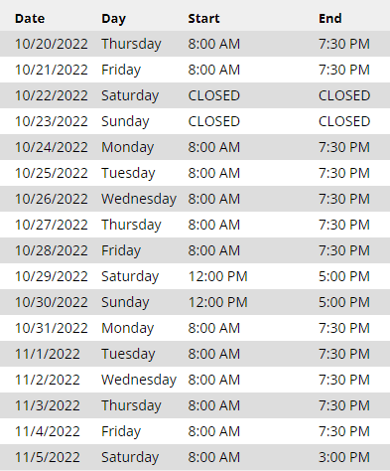
Task: Click the Wednesday cell for 10/26/2022
Action: tap(139, 199)
